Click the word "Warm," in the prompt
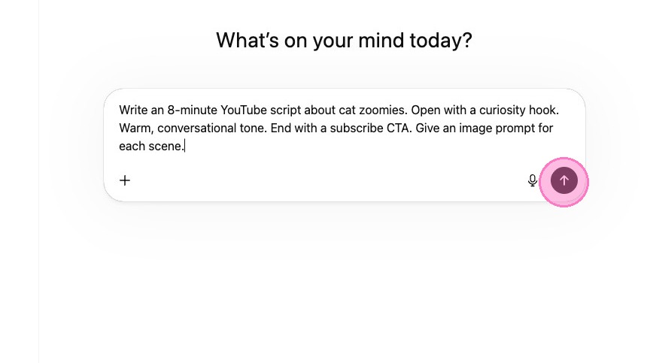 (x=135, y=128)
